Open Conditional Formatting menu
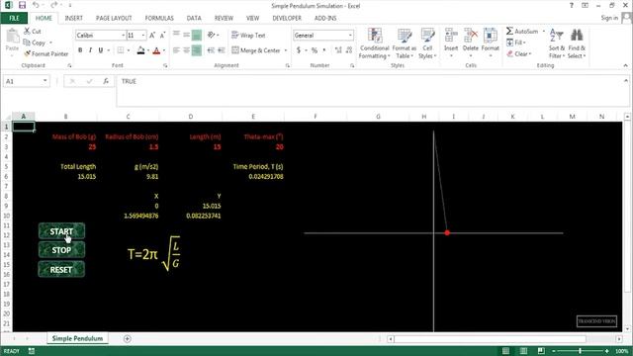 point(374,44)
